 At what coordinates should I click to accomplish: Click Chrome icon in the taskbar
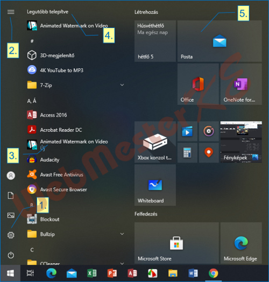pyautogui.click(x=214, y=273)
